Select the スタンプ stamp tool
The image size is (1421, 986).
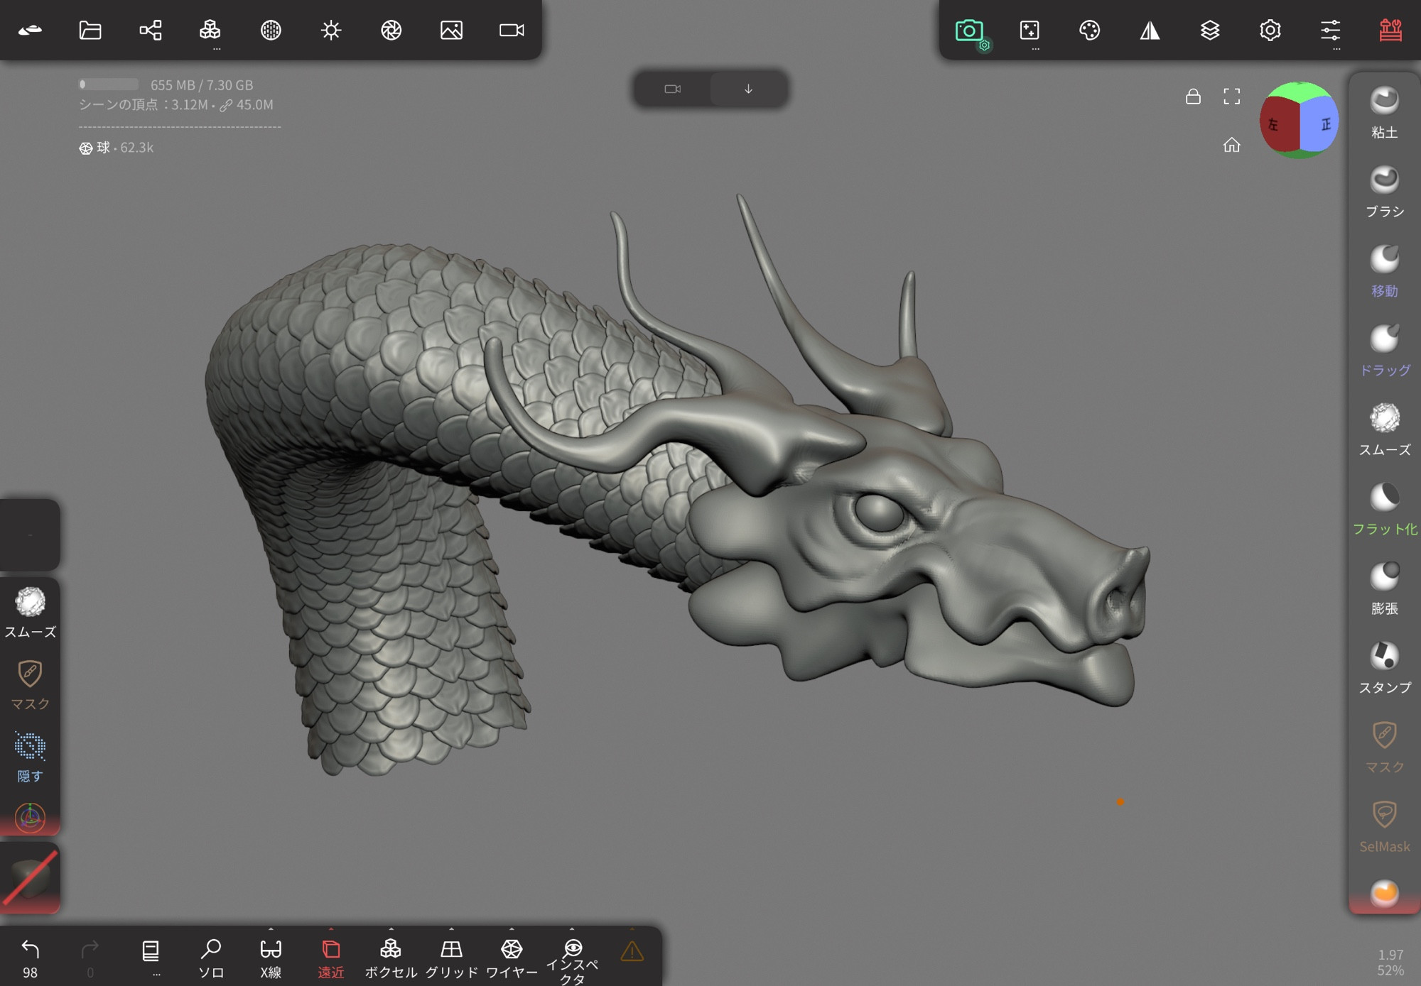1385,669
